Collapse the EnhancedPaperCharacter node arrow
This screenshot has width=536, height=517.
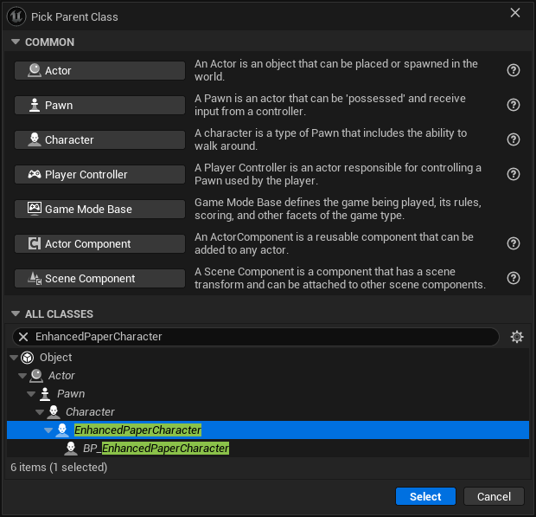tap(48, 430)
